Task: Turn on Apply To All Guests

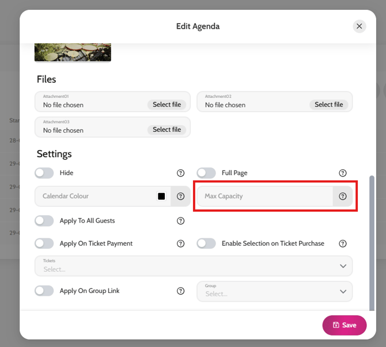Action: pyautogui.click(x=44, y=220)
